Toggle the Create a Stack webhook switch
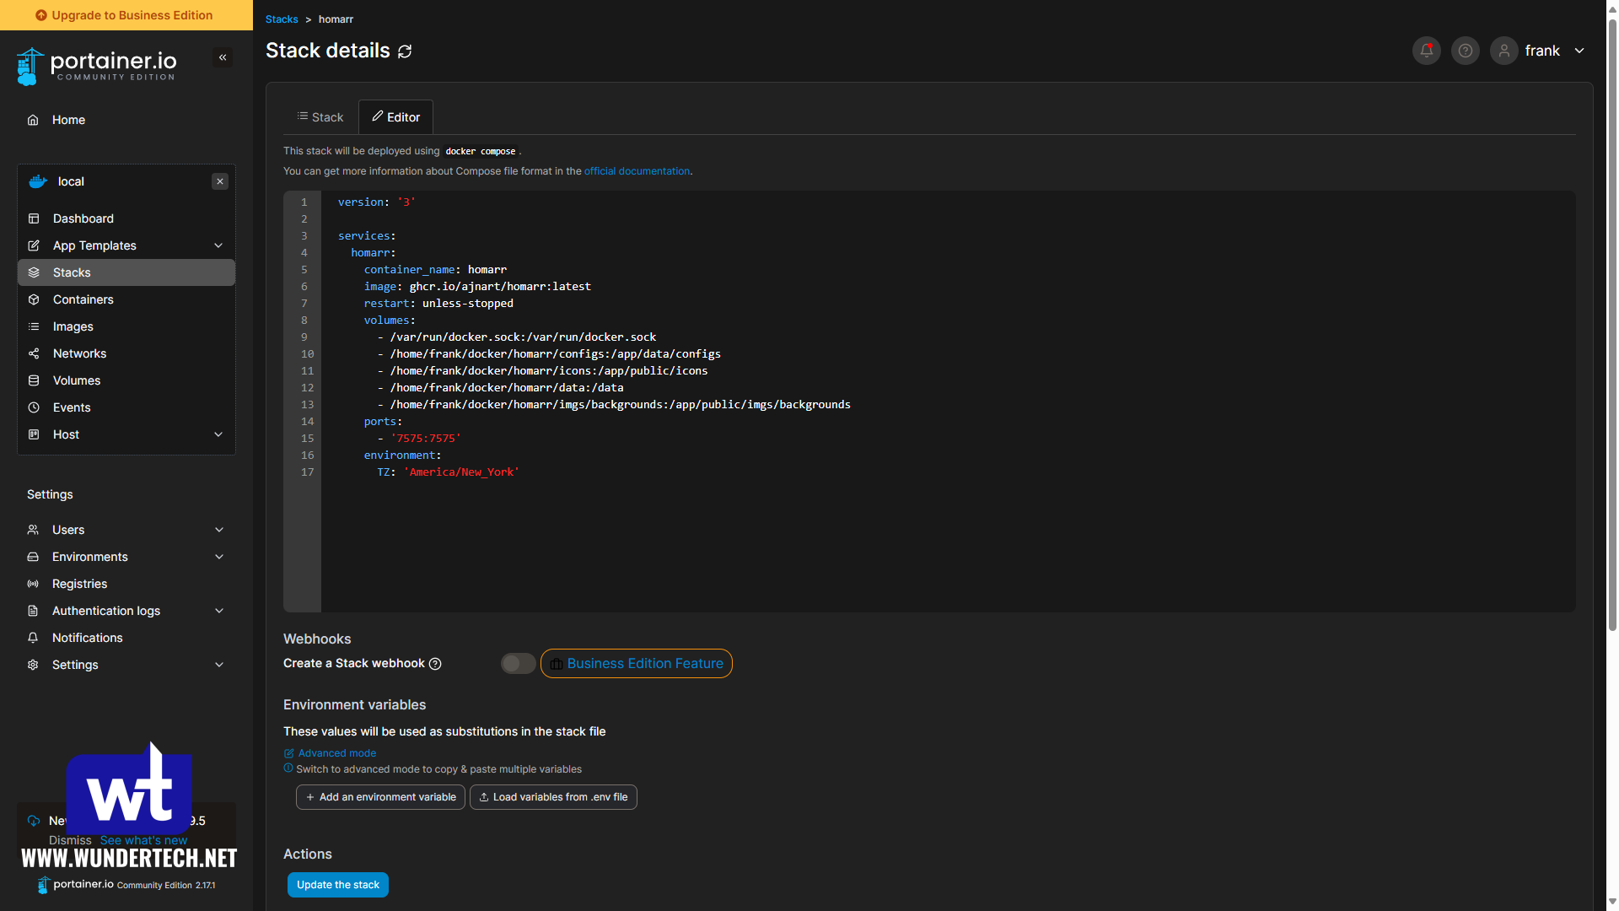Viewport: 1619px width, 911px height. click(517, 663)
